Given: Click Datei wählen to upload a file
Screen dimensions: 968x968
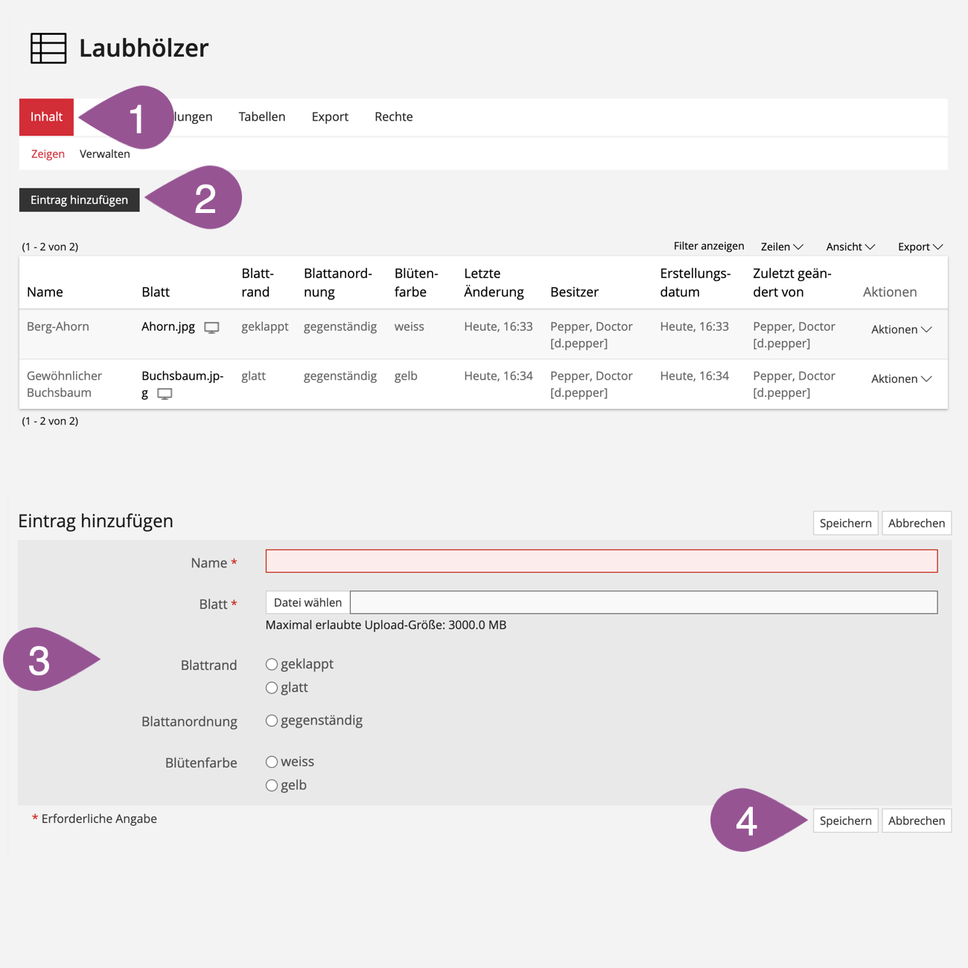Looking at the screenshot, I should click(308, 602).
